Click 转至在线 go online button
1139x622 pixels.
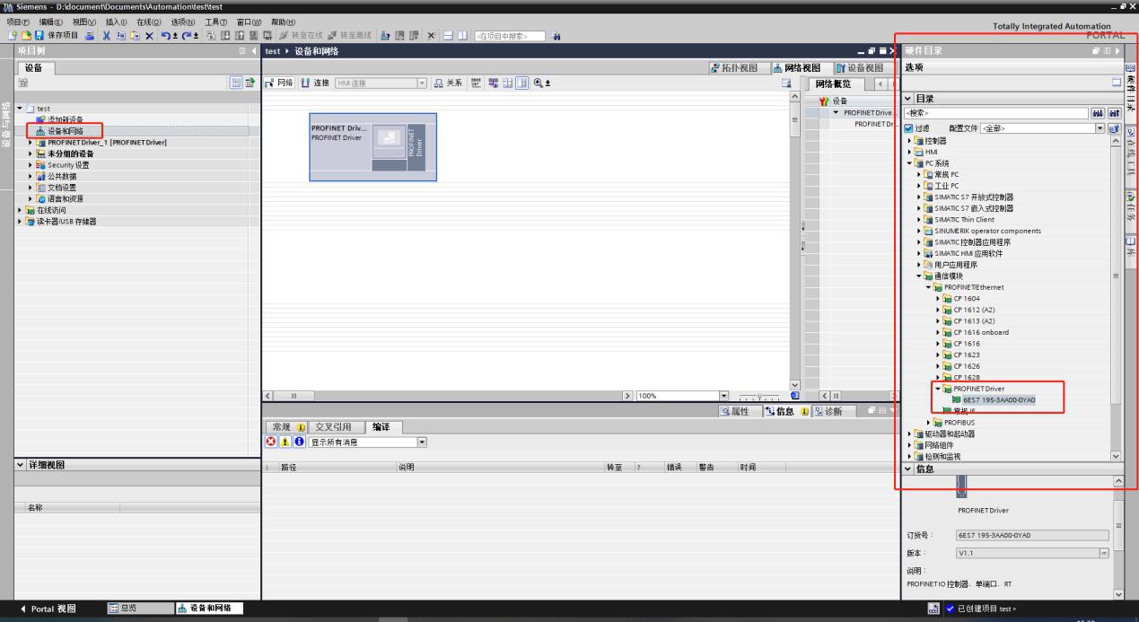click(x=301, y=36)
